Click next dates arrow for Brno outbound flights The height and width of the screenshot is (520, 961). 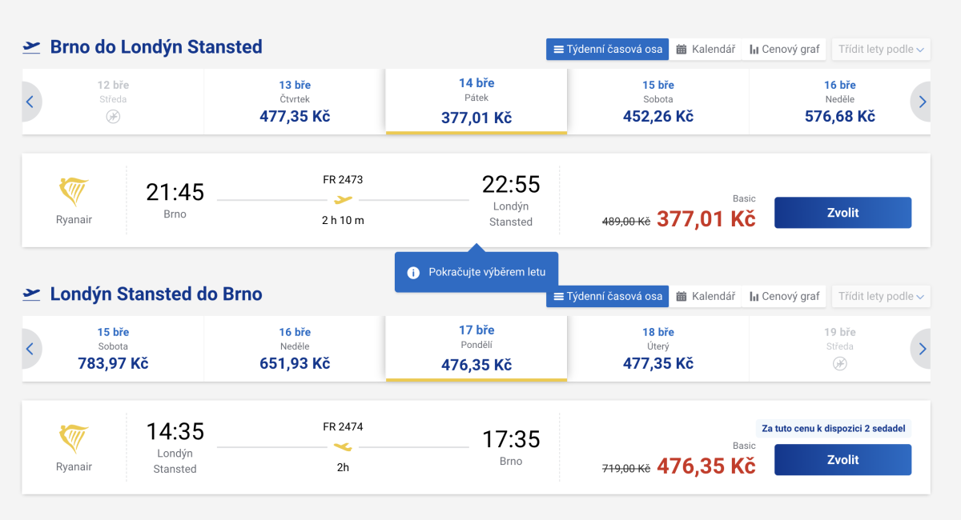click(x=922, y=102)
